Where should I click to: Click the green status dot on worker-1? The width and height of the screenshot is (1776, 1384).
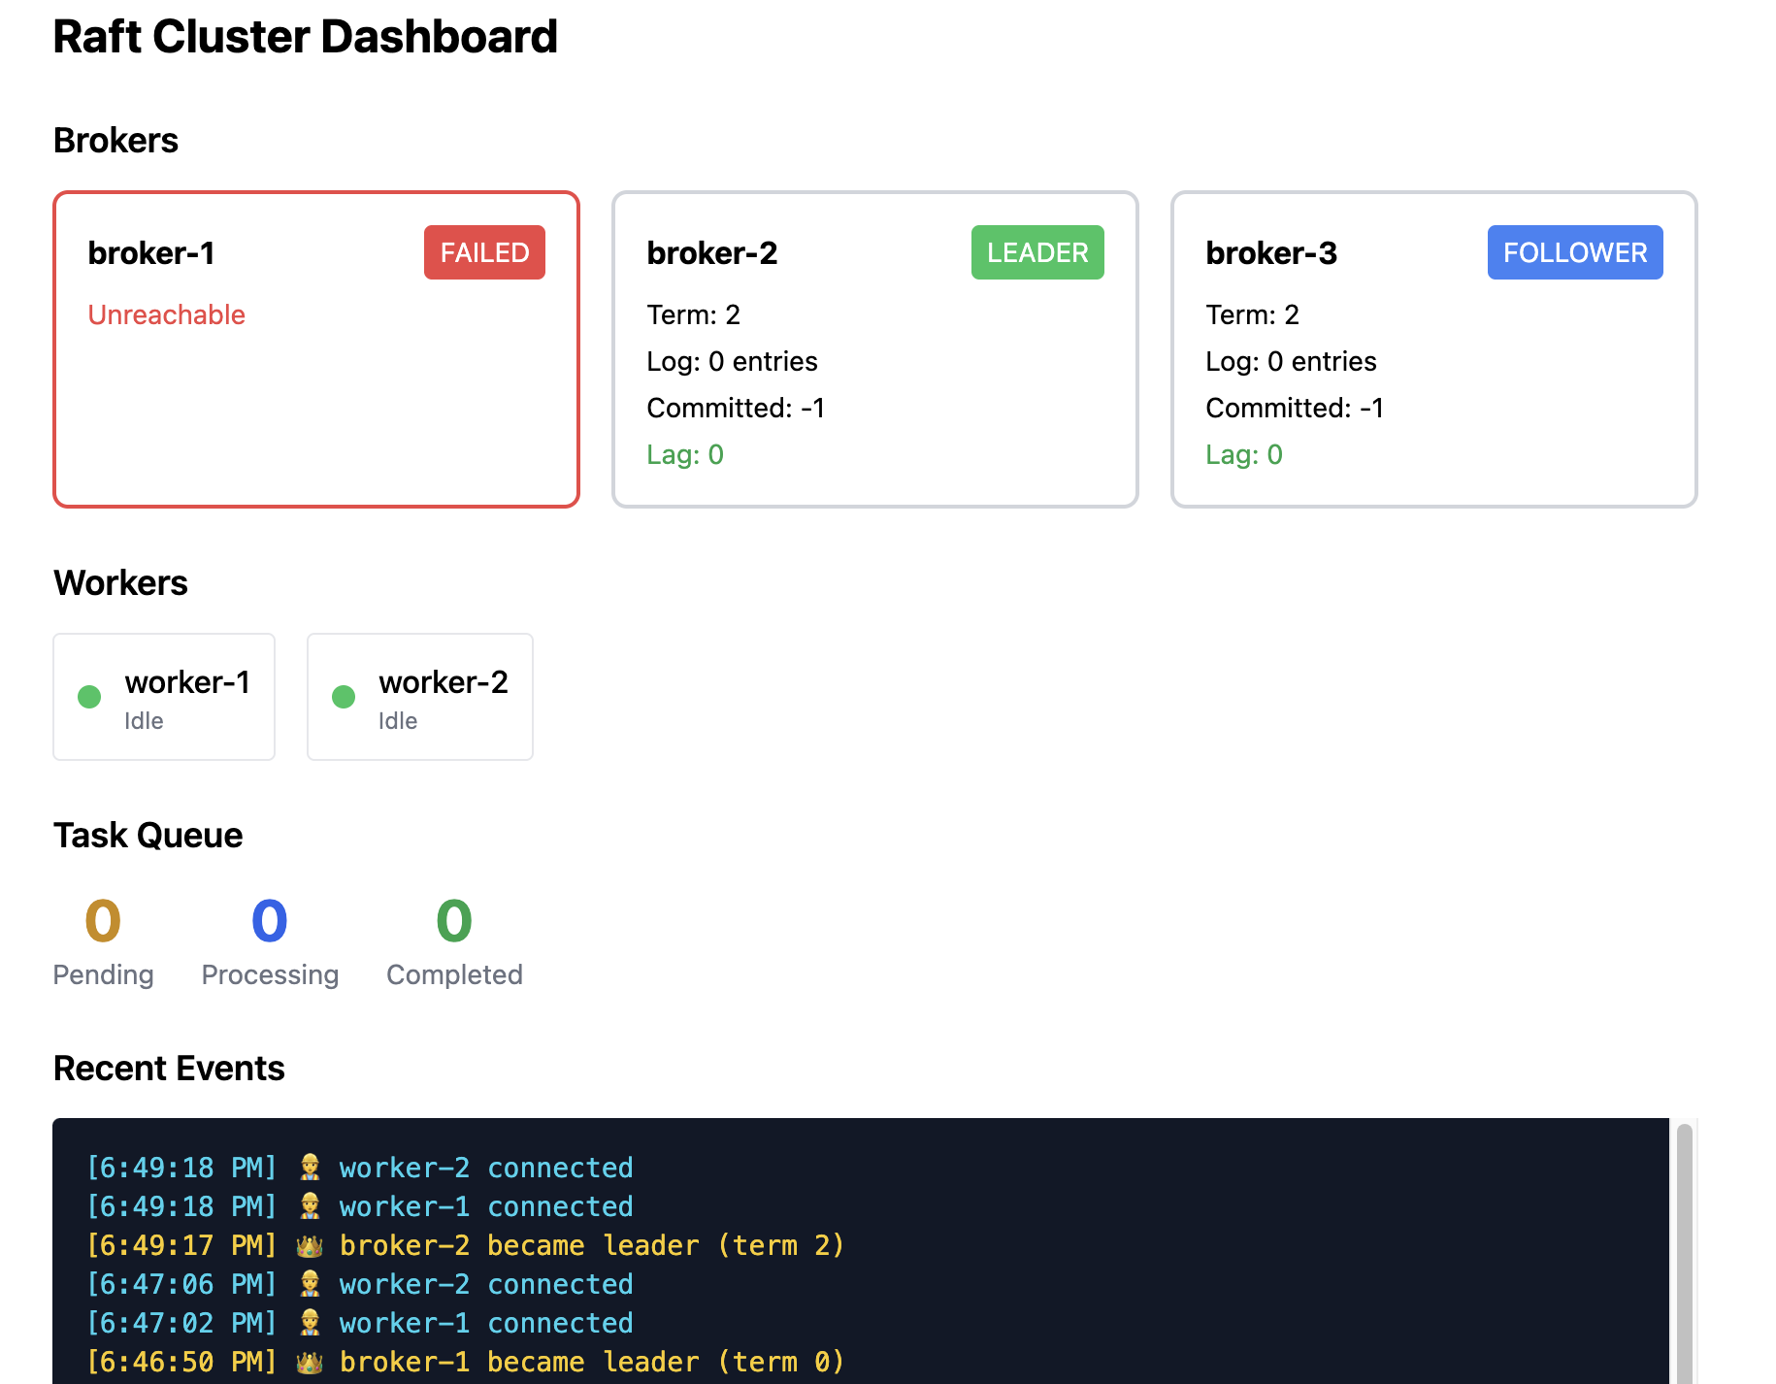89,696
